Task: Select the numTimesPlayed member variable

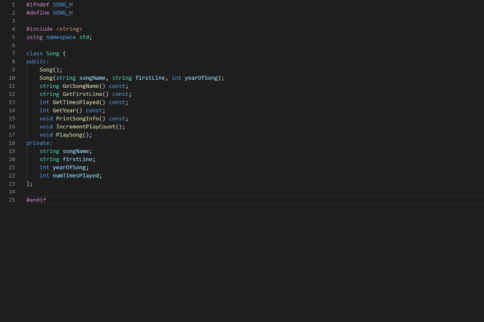Action: click(x=76, y=175)
